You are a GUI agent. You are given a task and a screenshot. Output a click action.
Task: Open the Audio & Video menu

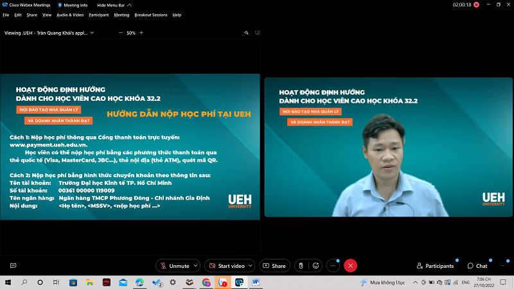tap(70, 15)
